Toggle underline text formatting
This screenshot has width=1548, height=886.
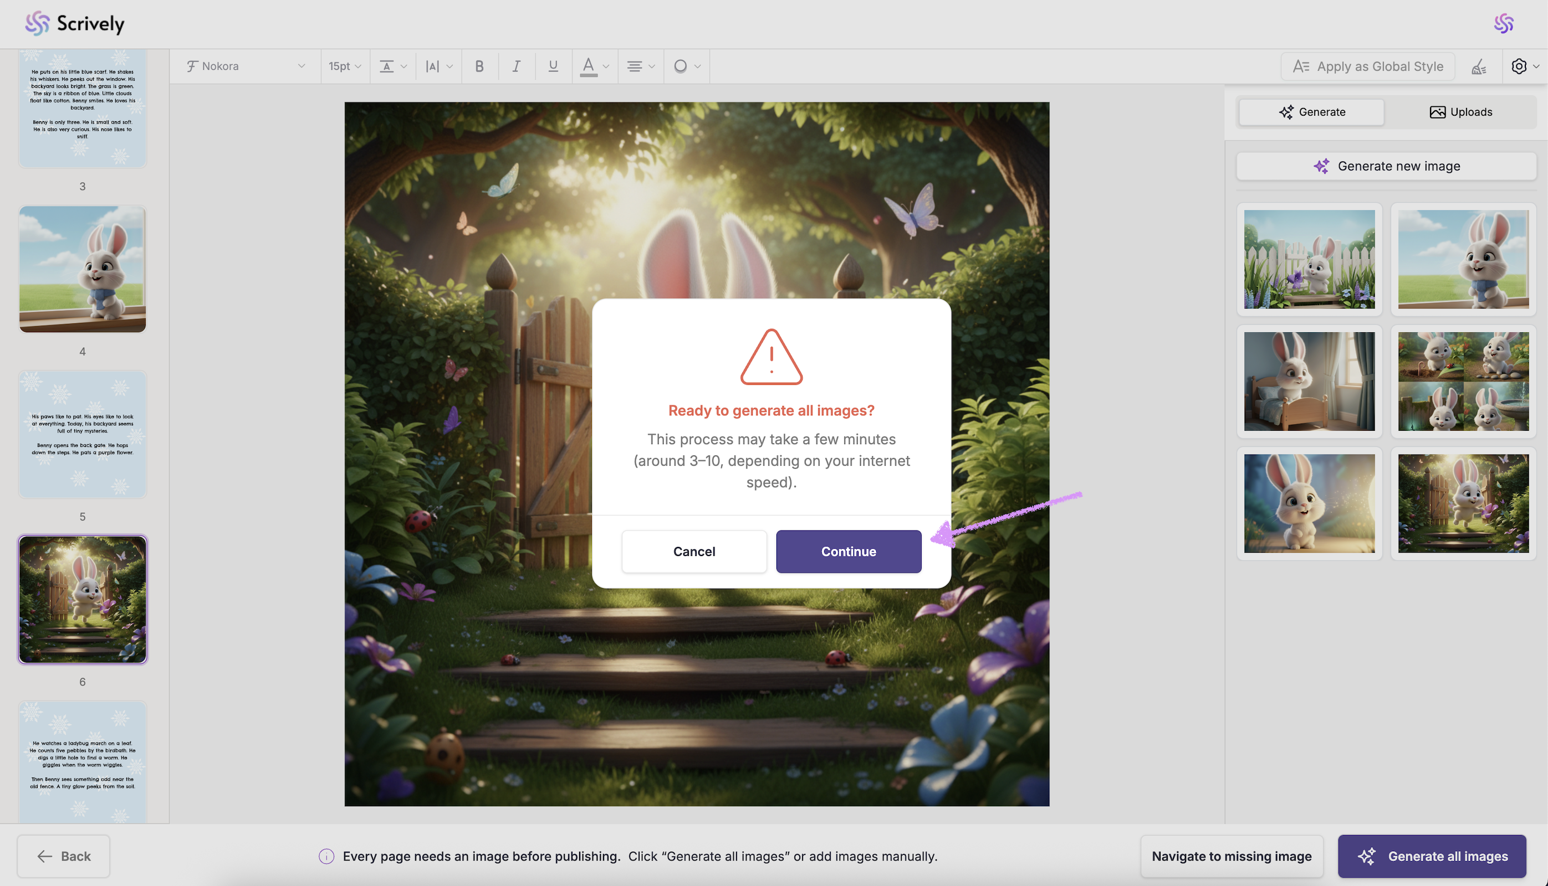coord(553,66)
